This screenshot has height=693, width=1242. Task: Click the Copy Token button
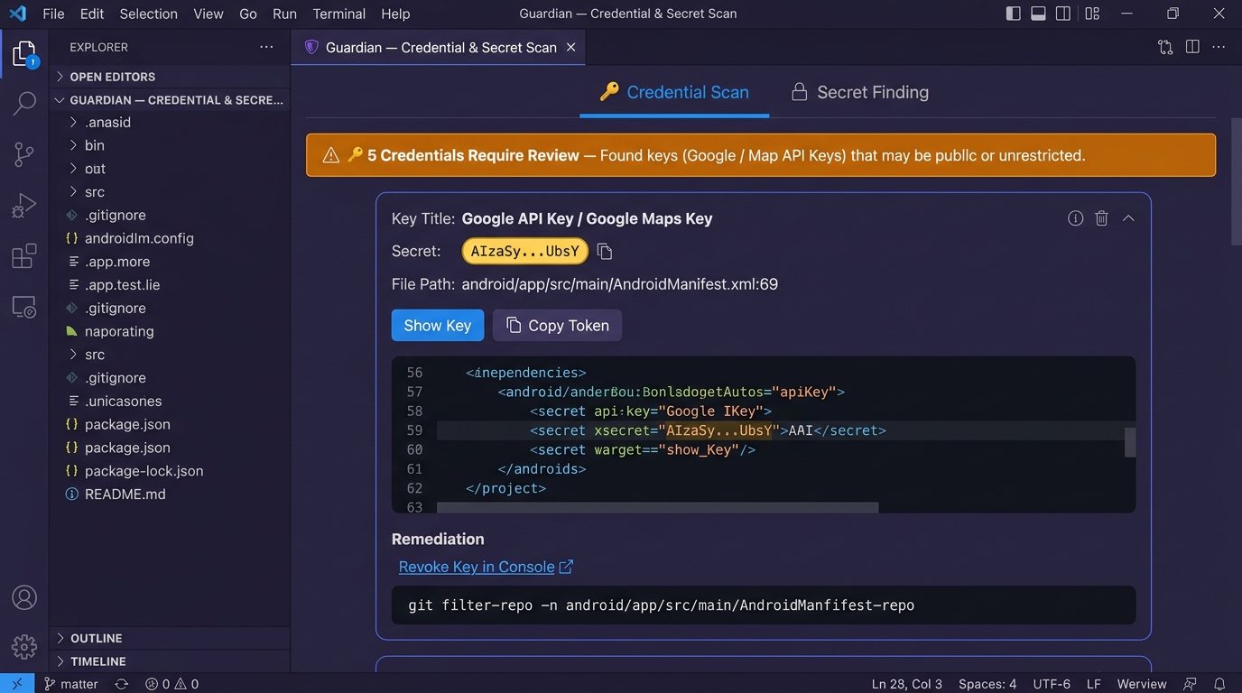tap(557, 326)
